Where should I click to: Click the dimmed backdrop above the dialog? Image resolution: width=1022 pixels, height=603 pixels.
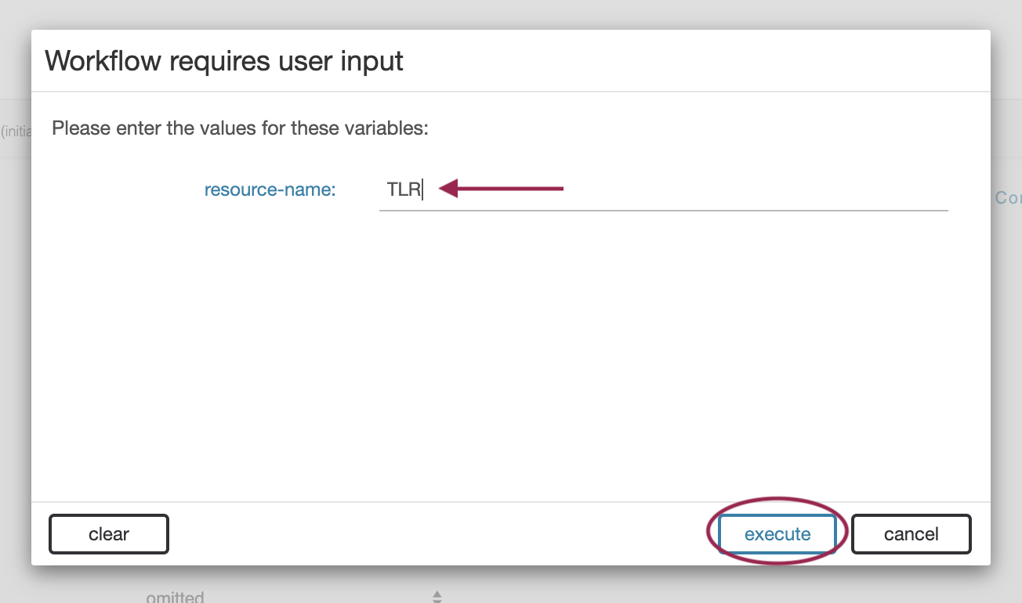point(509,13)
